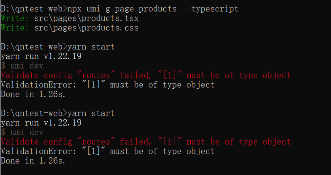This screenshot has width=331, height=175.
Task: Click the first yarn run v1.22.19 line
Action: point(41,56)
